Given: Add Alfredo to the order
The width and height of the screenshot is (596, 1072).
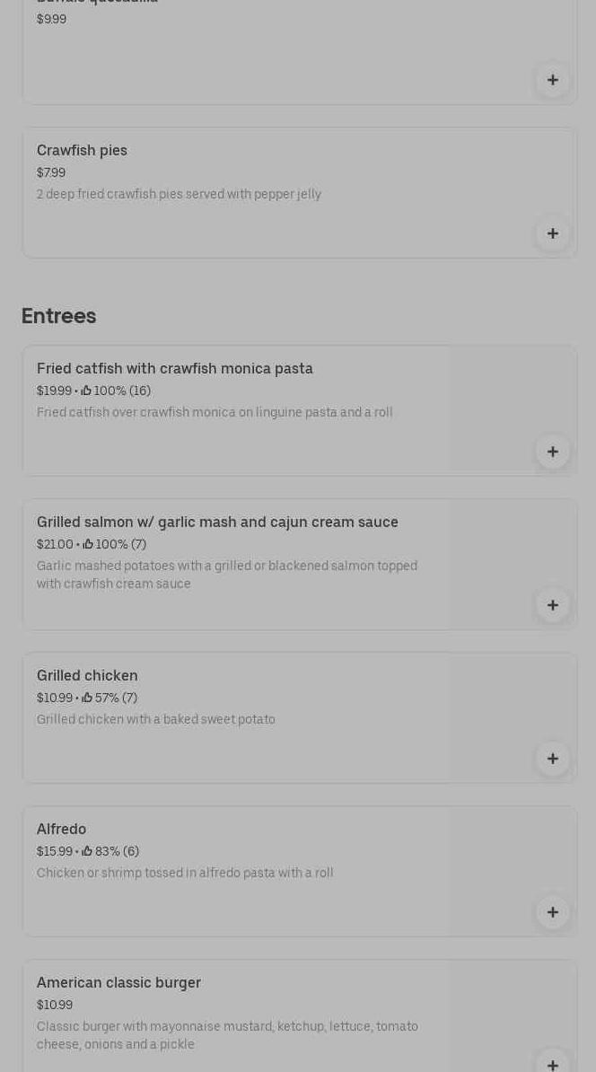Looking at the screenshot, I should click(x=552, y=911).
